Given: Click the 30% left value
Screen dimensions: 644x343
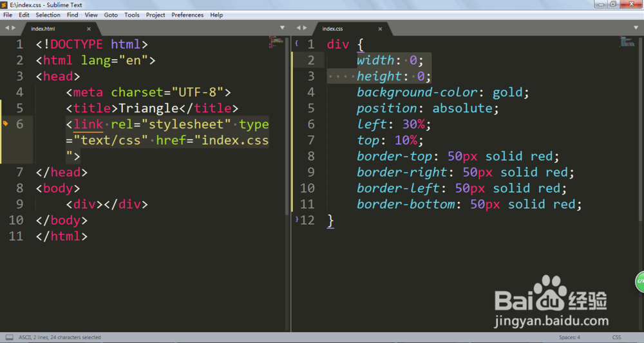Looking at the screenshot, I should pos(413,124).
